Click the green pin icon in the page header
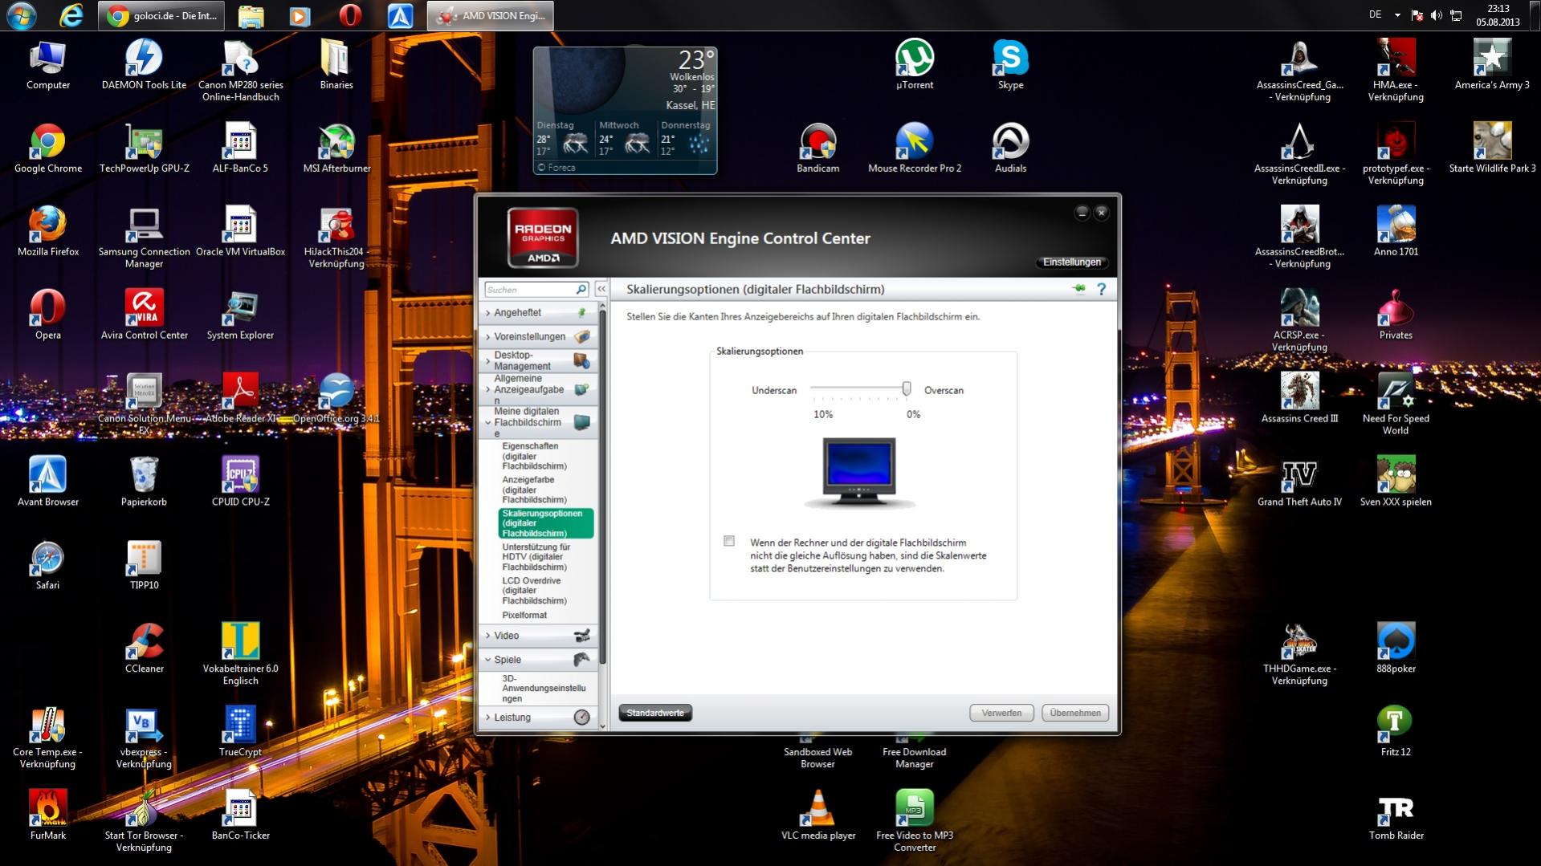 coord(1078,289)
